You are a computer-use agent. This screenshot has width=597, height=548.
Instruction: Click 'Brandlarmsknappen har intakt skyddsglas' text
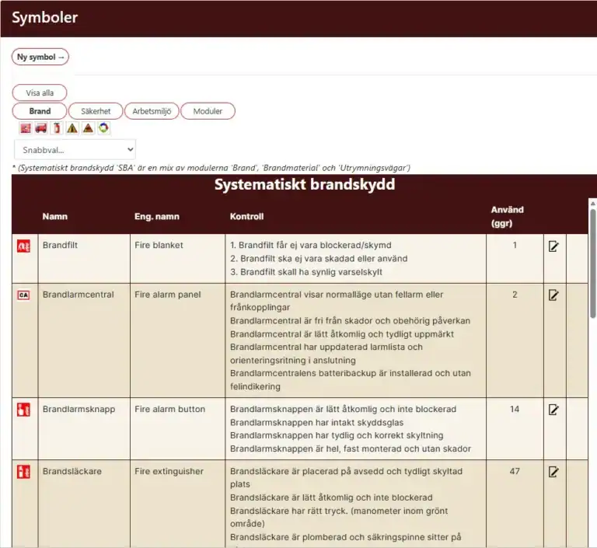317,422
